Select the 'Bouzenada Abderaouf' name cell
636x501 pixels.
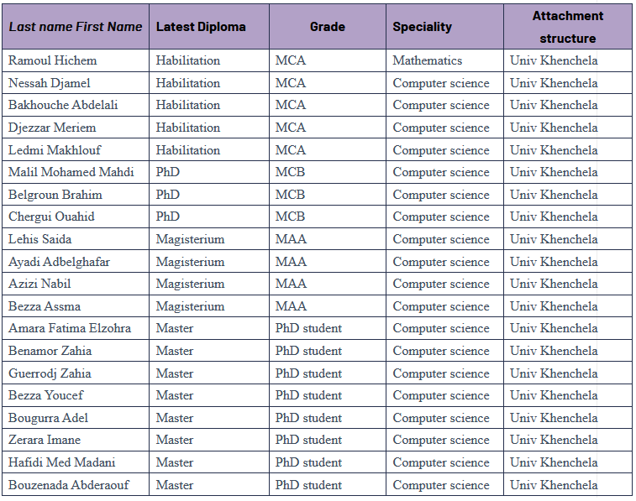pos(69,485)
